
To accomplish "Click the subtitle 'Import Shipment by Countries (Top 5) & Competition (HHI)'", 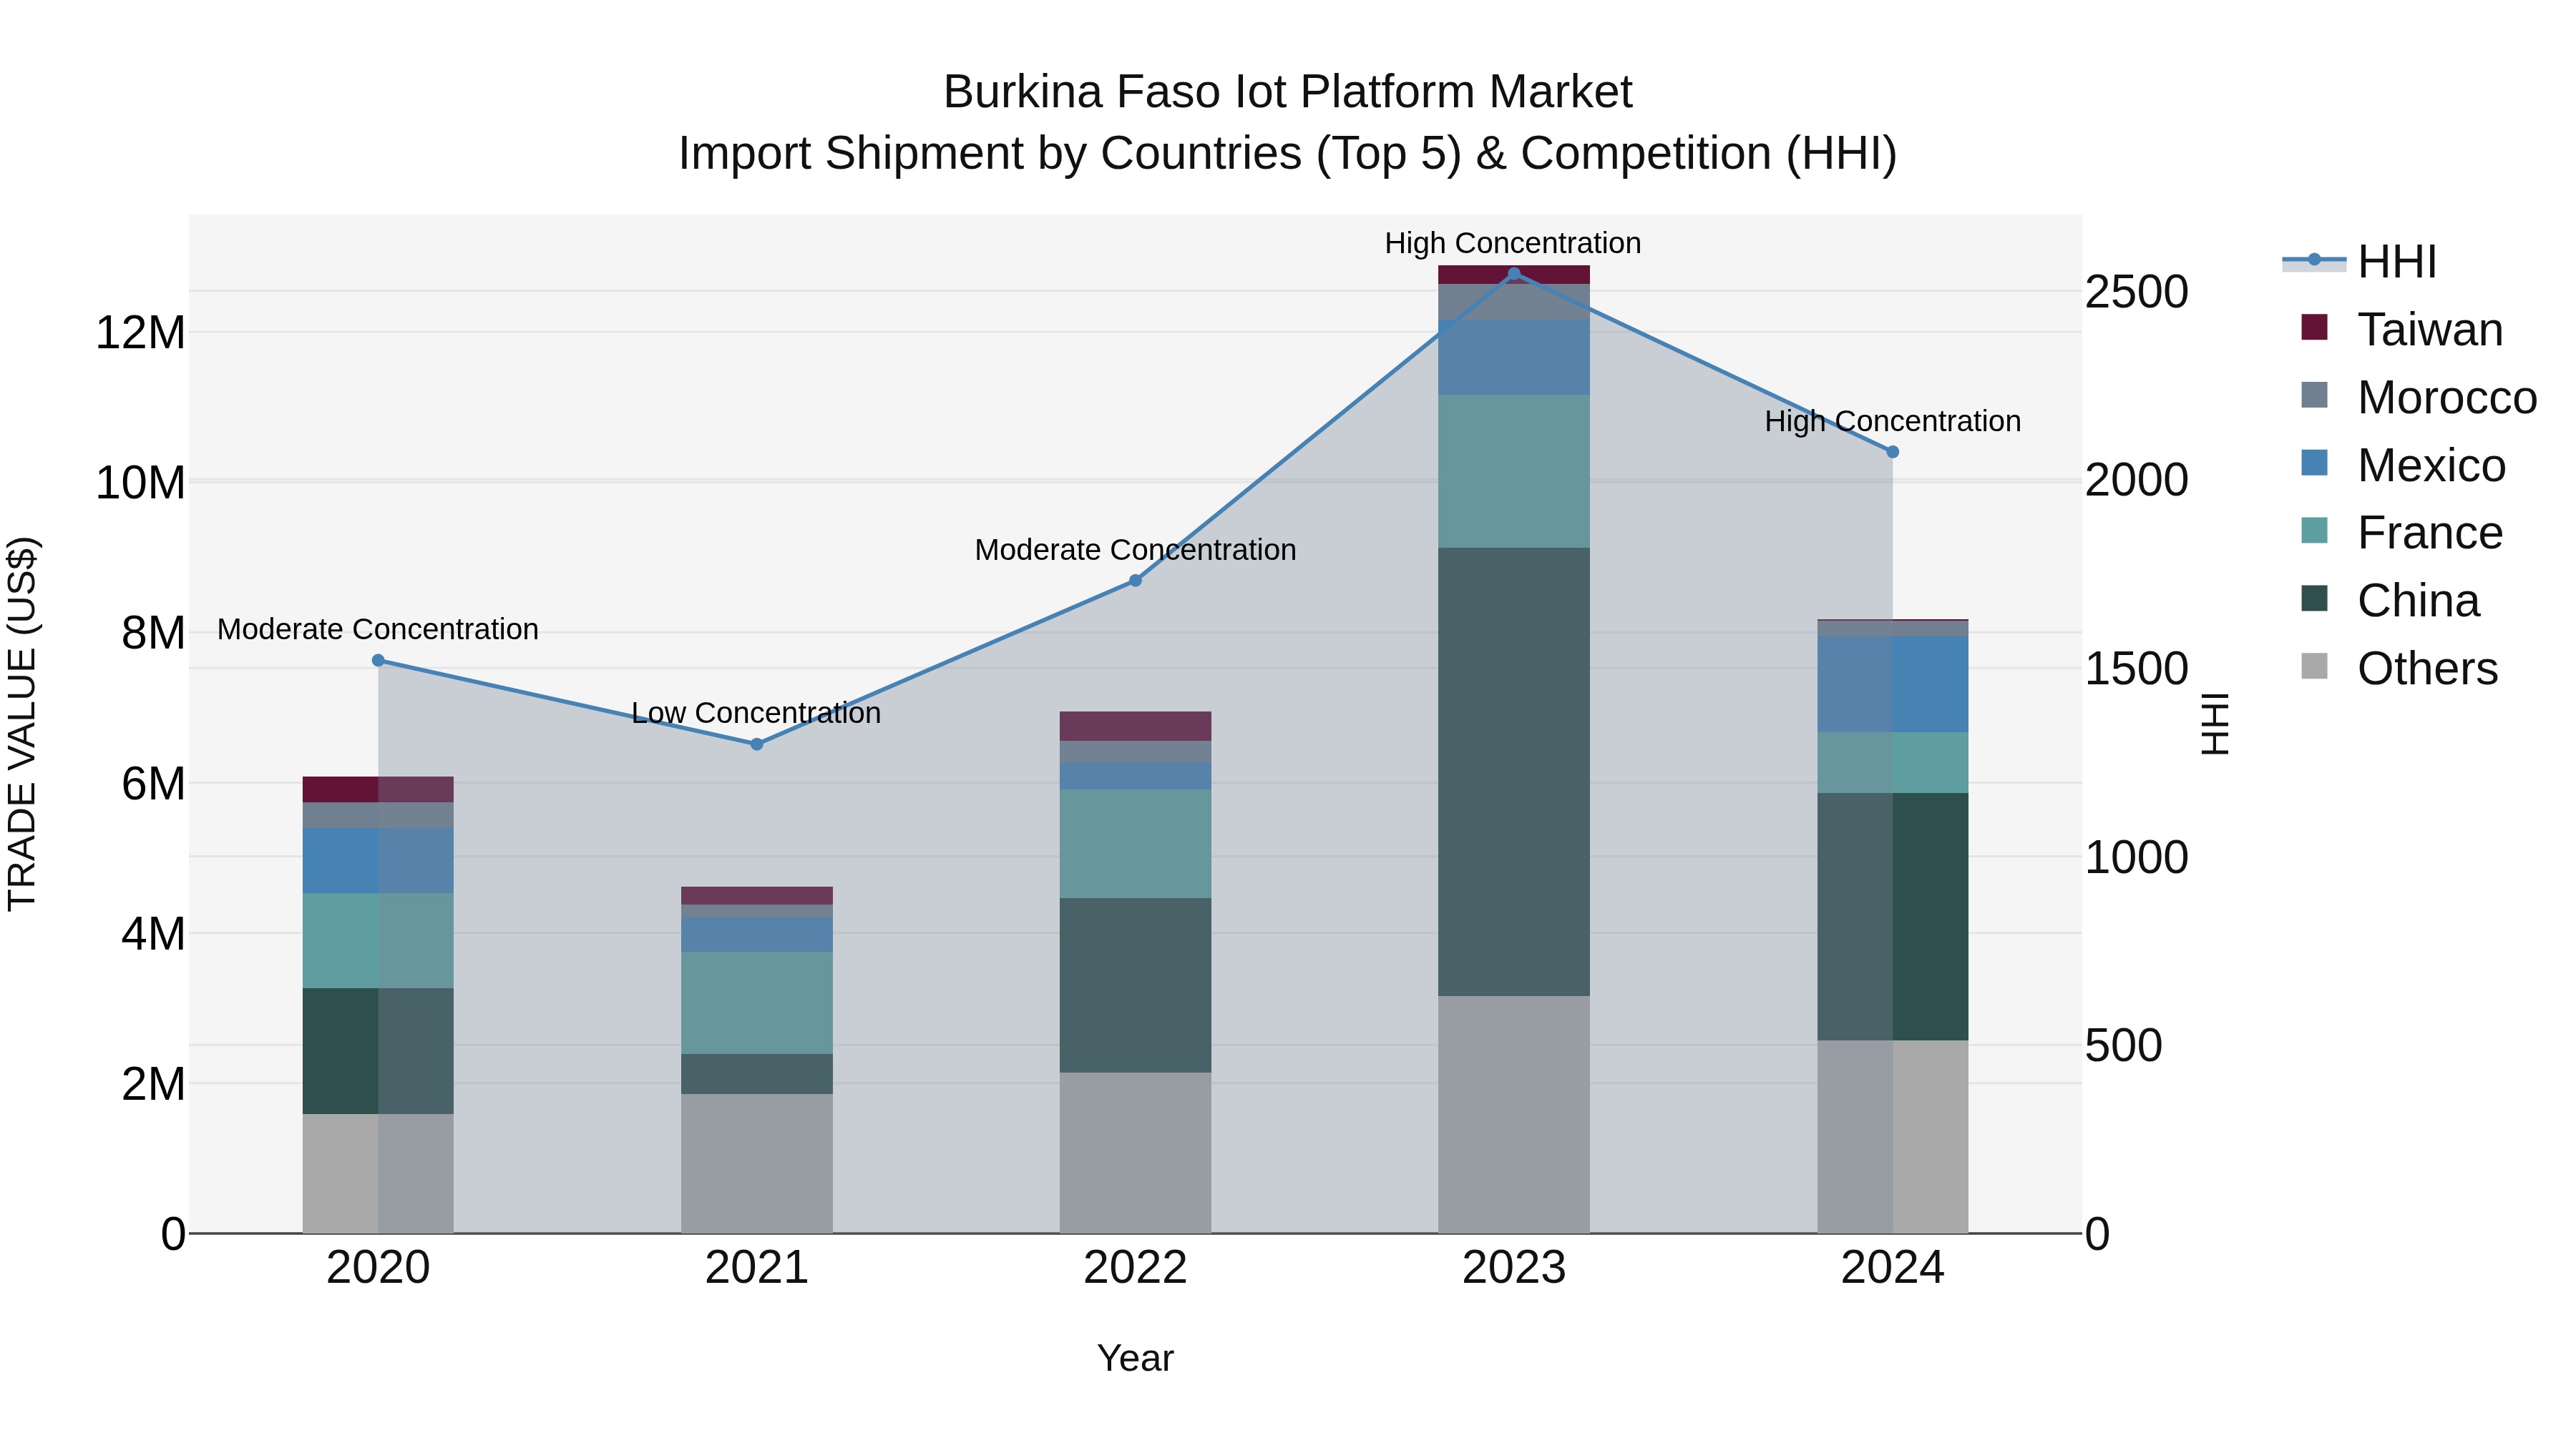I will point(1288,154).
